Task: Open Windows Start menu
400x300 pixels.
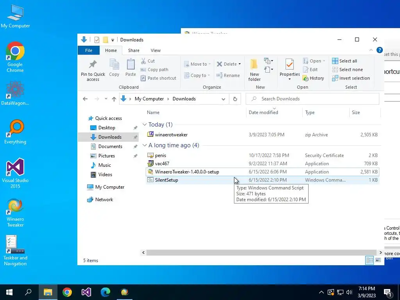Action: click(x=9, y=292)
